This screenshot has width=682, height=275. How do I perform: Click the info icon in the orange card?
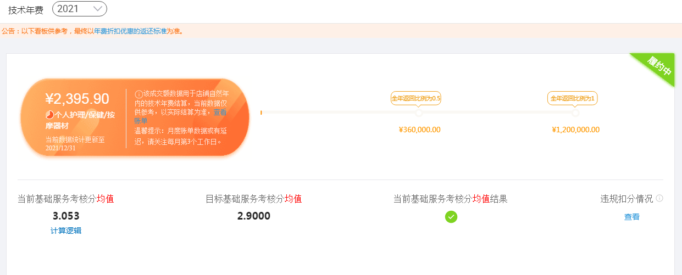(x=138, y=94)
